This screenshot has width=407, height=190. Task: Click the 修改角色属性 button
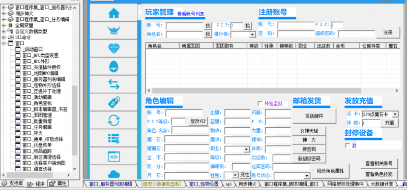pos(330,171)
